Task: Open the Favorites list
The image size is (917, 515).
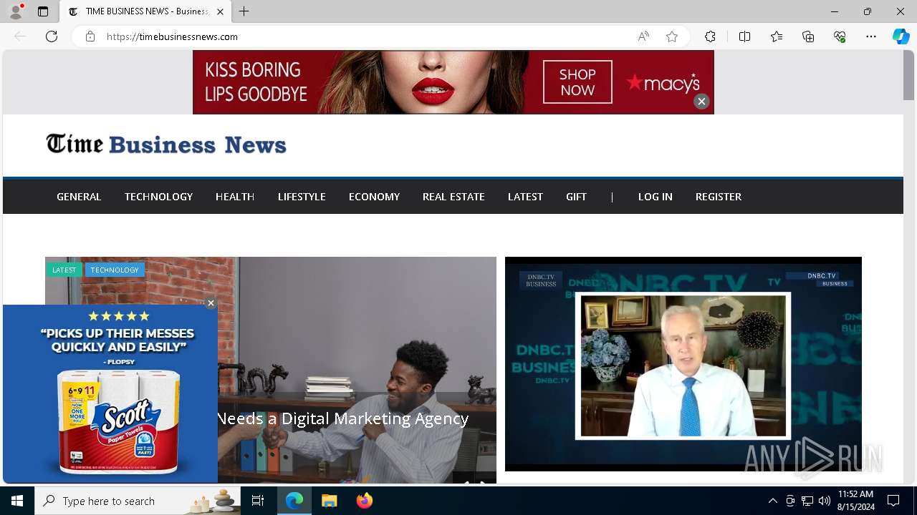Action: pos(777,36)
